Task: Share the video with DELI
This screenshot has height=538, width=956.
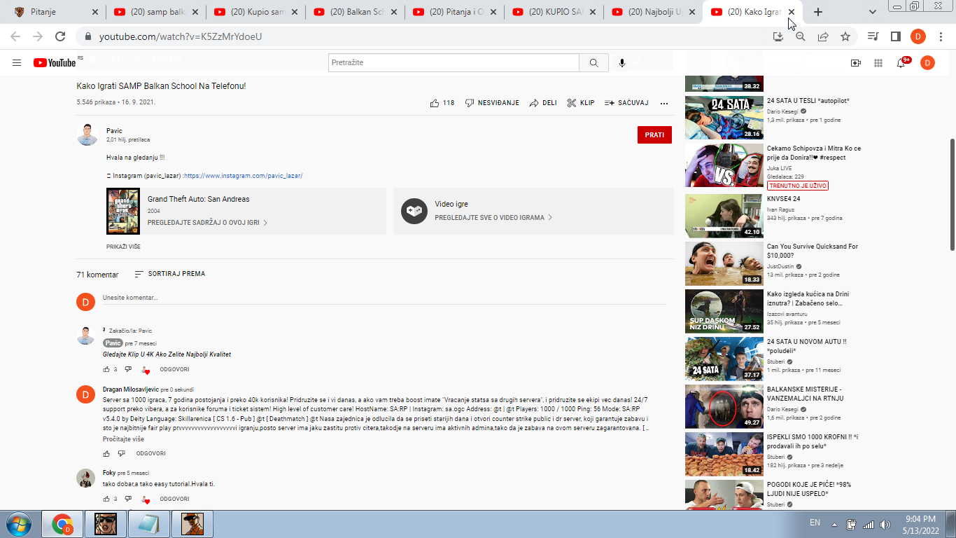Action: [x=543, y=103]
